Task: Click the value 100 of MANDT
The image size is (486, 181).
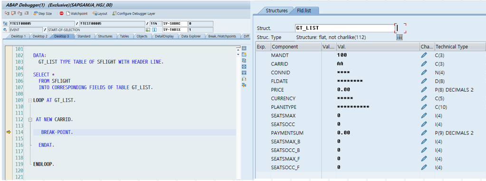Action: 342,55
